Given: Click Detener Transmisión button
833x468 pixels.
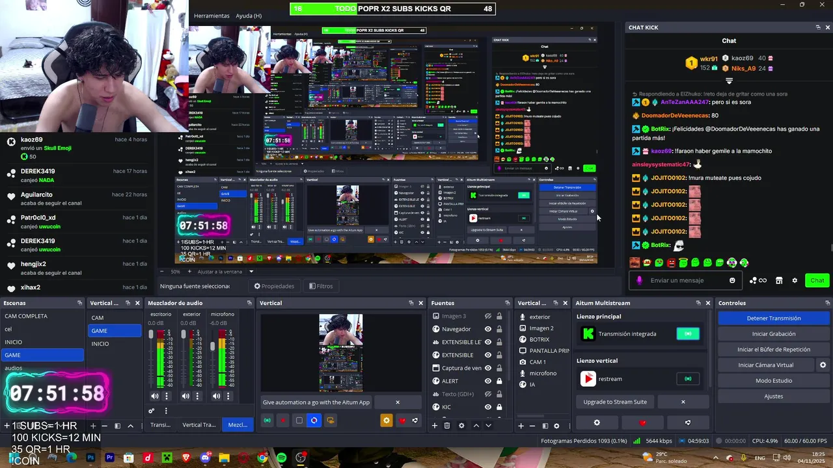Looking at the screenshot, I should coord(774,318).
